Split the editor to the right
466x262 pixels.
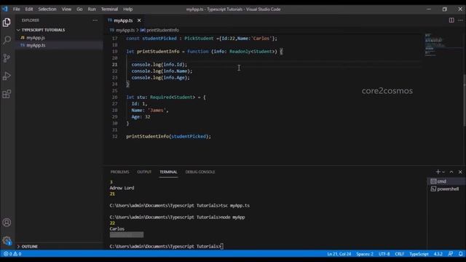(451, 20)
